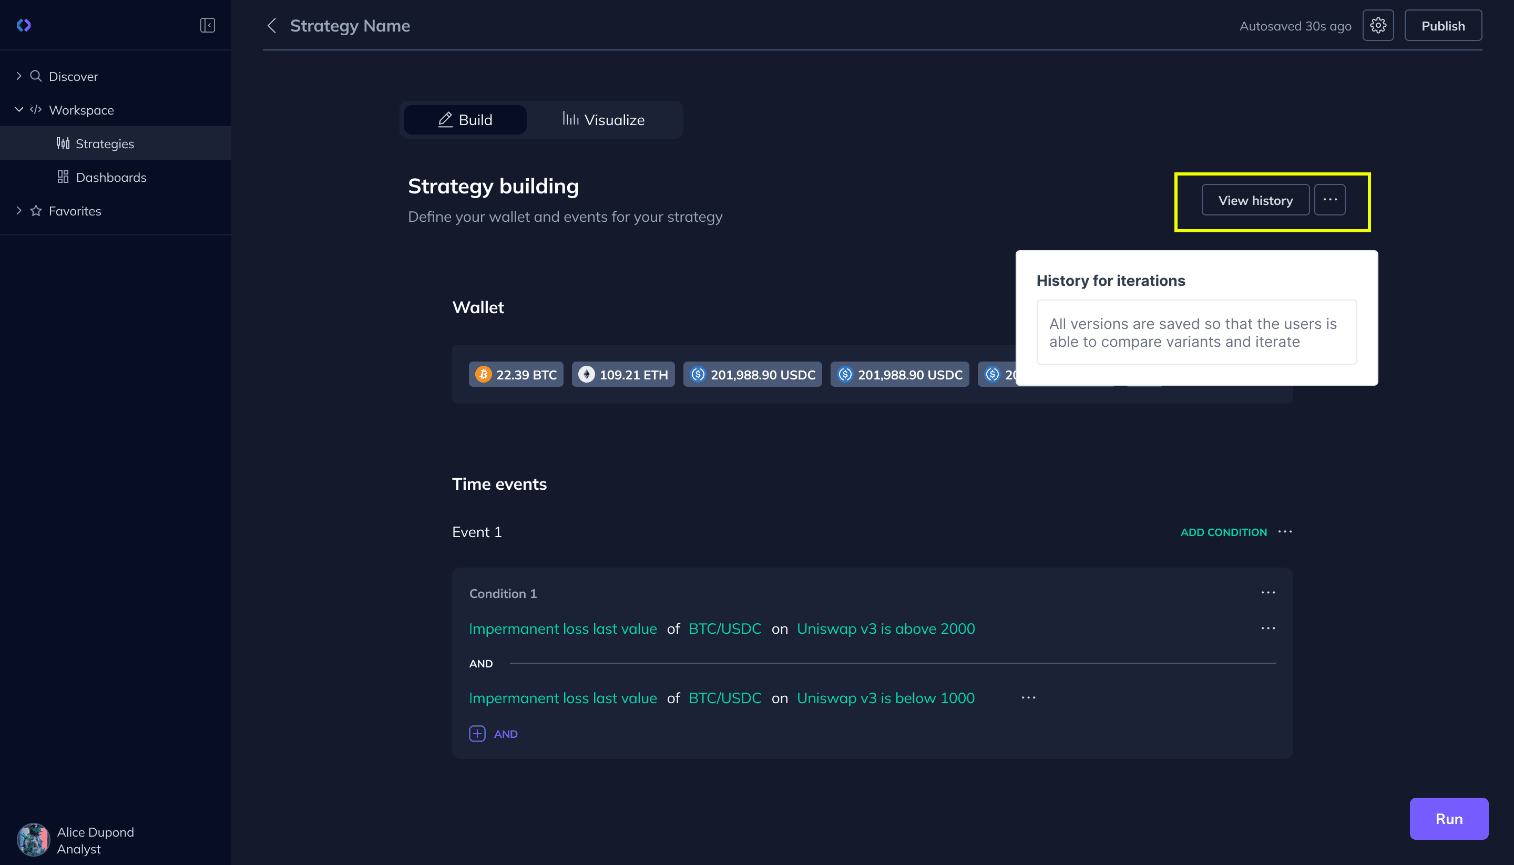
Task: Open ellipsis menu for 'is below 1000' row
Action: pyautogui.click(x=1029, y=698)
